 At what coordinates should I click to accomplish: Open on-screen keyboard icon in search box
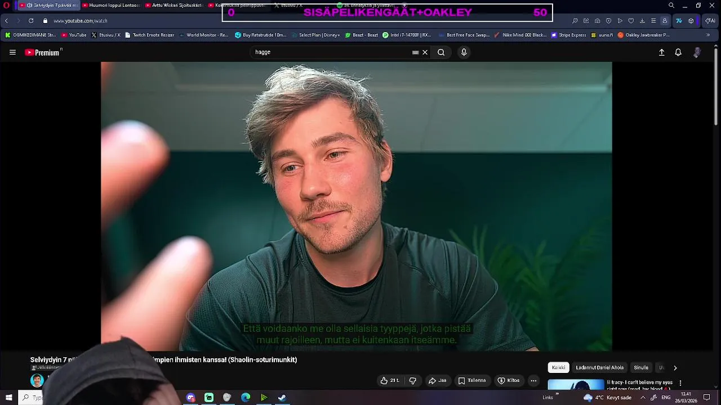click(415, 52)
